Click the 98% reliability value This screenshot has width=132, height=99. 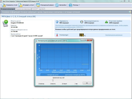click(64, 23)
